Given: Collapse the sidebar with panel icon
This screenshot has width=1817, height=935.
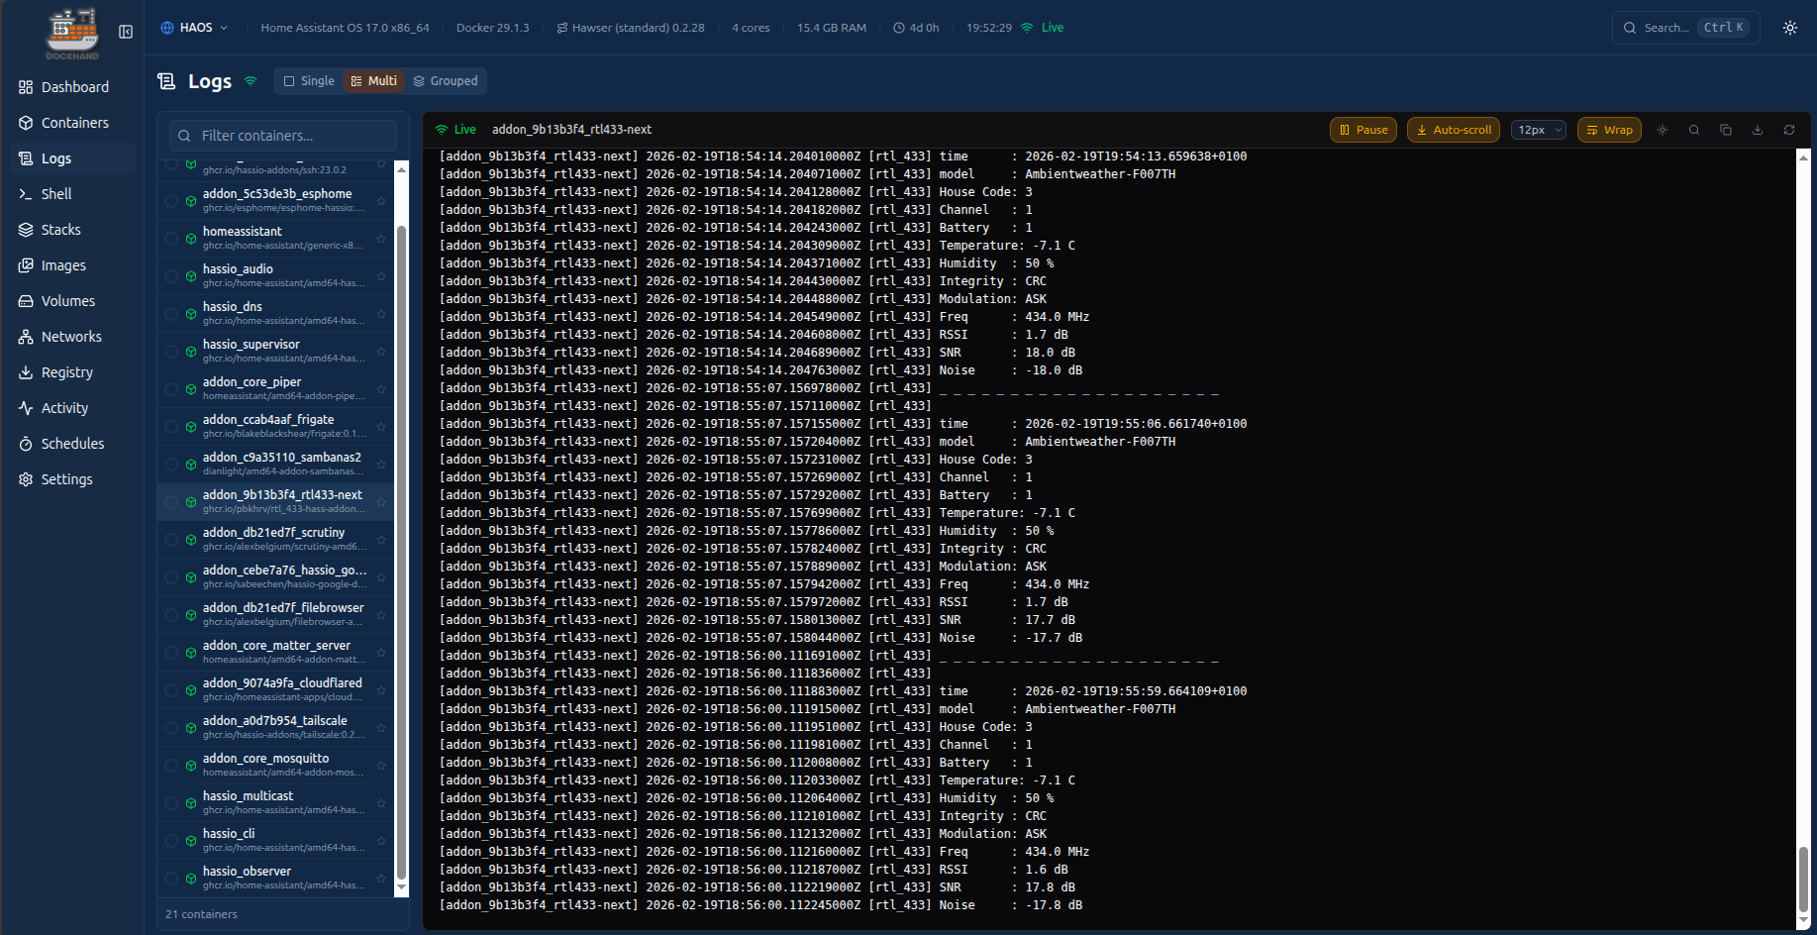Looking at the screenshot, I should pyautogui.click(x=126, y=32).
